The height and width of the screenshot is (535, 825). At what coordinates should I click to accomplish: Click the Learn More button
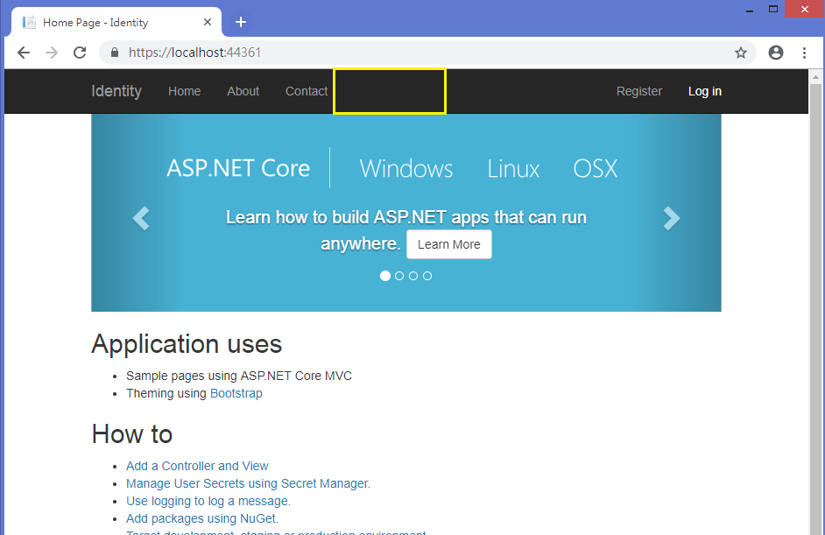pos(448,244)
